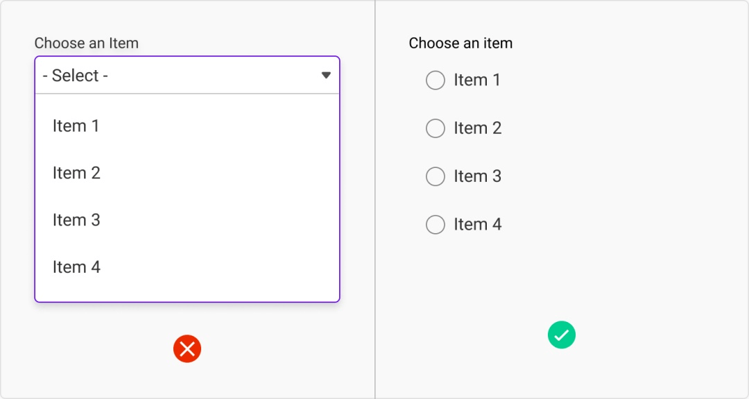Image resolution: width=749 pixels, height=399 pixels.
Task: Pick Item 3 from the dropdown list
Action: (x=187, y=220)
